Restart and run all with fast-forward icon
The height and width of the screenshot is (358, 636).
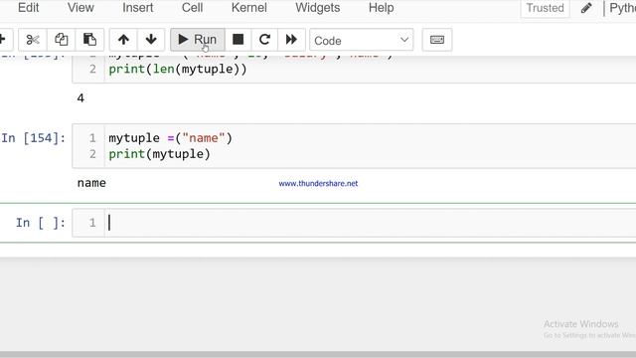click(x=291, y=40)
